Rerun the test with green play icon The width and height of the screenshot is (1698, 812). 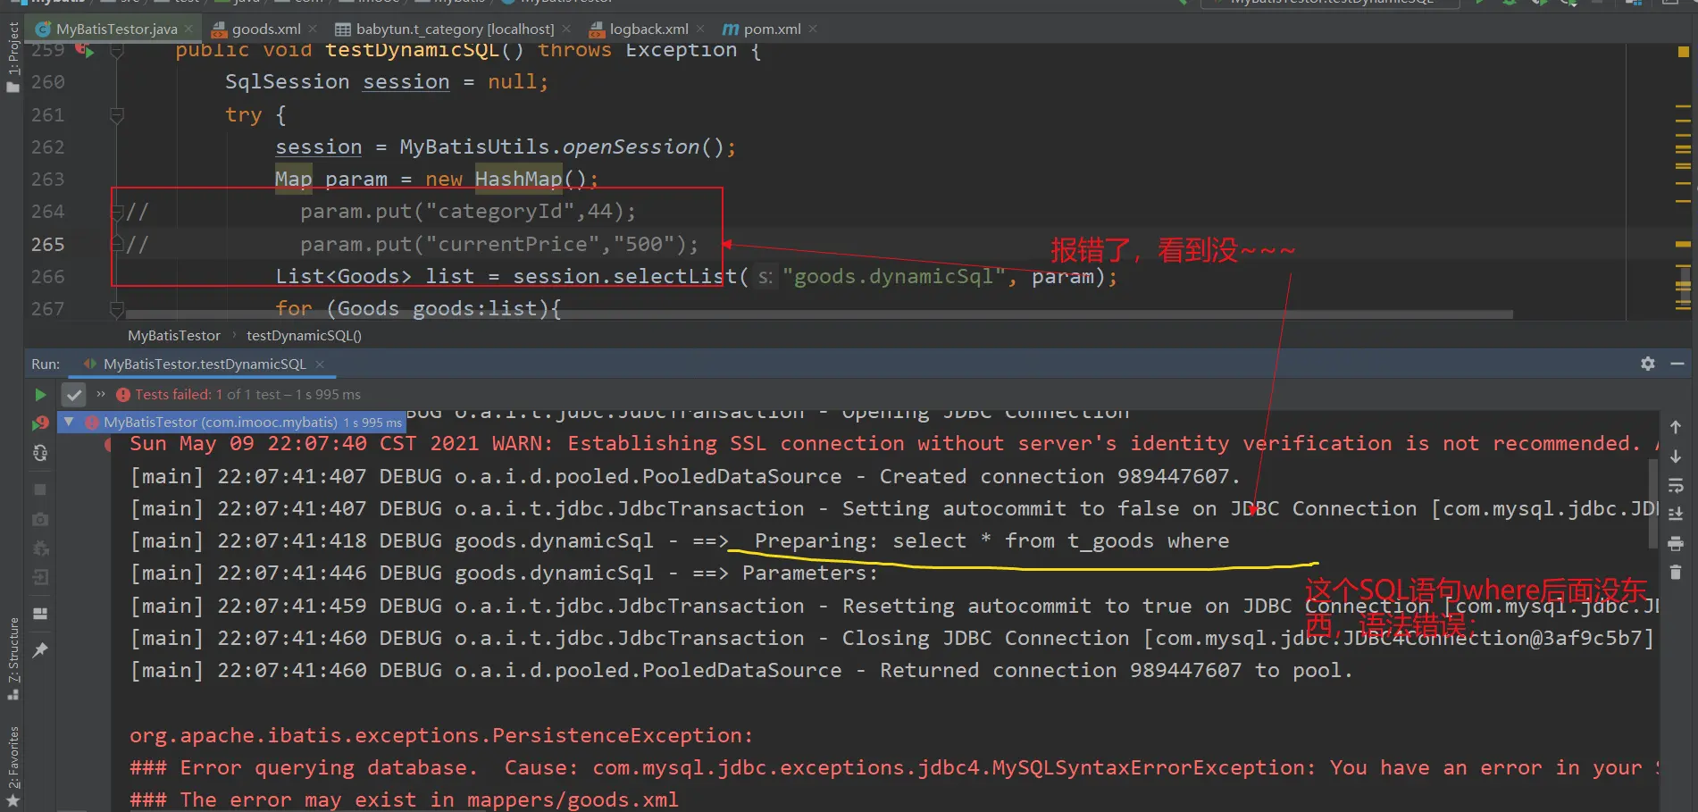pyautogui.click(x=40, y=394)
